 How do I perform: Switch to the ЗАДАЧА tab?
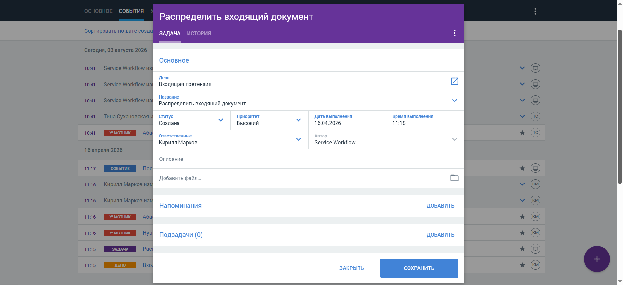(x=170, y=33)
